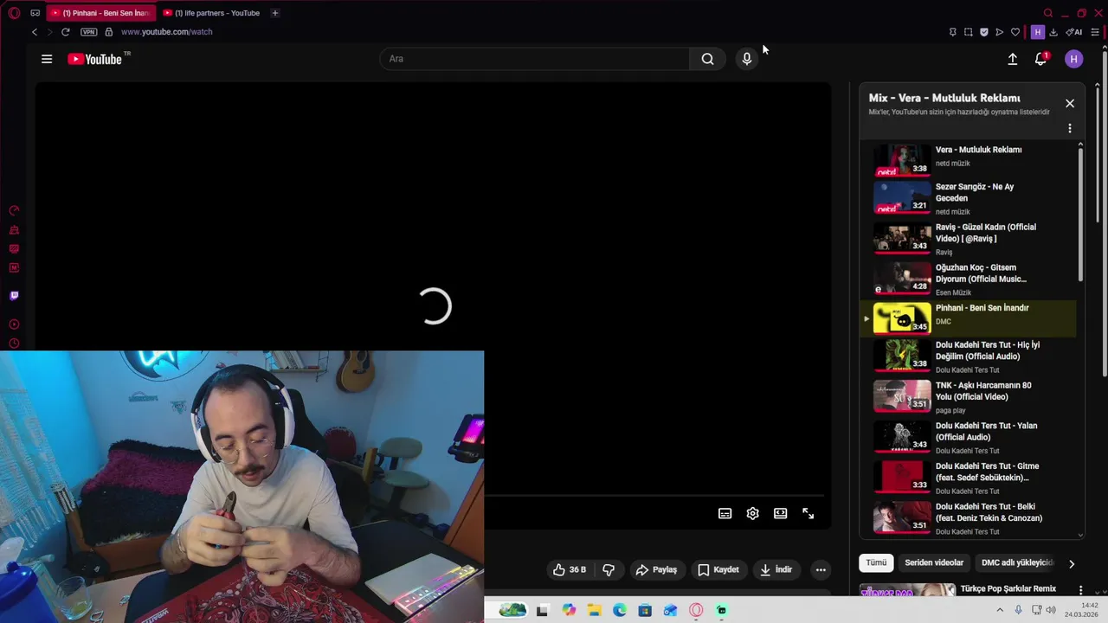
Task: Open YouTube notifications bell
Action: tap(1041, 59)
